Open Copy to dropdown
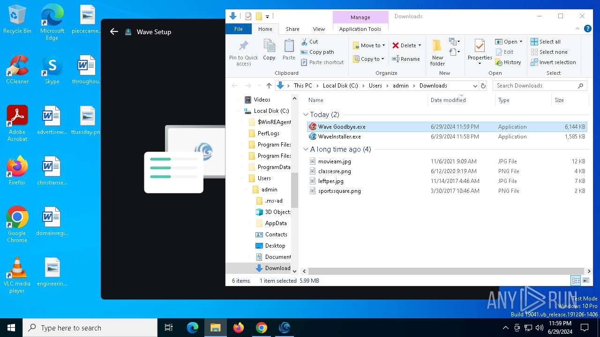 (369, 59)
